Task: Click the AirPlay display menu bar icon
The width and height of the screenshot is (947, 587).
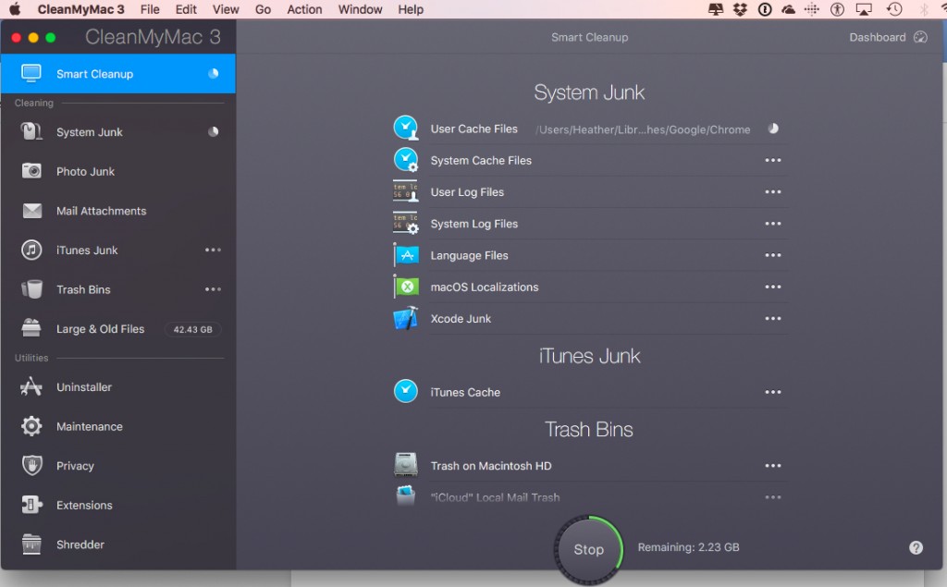Action: [864, 9]
